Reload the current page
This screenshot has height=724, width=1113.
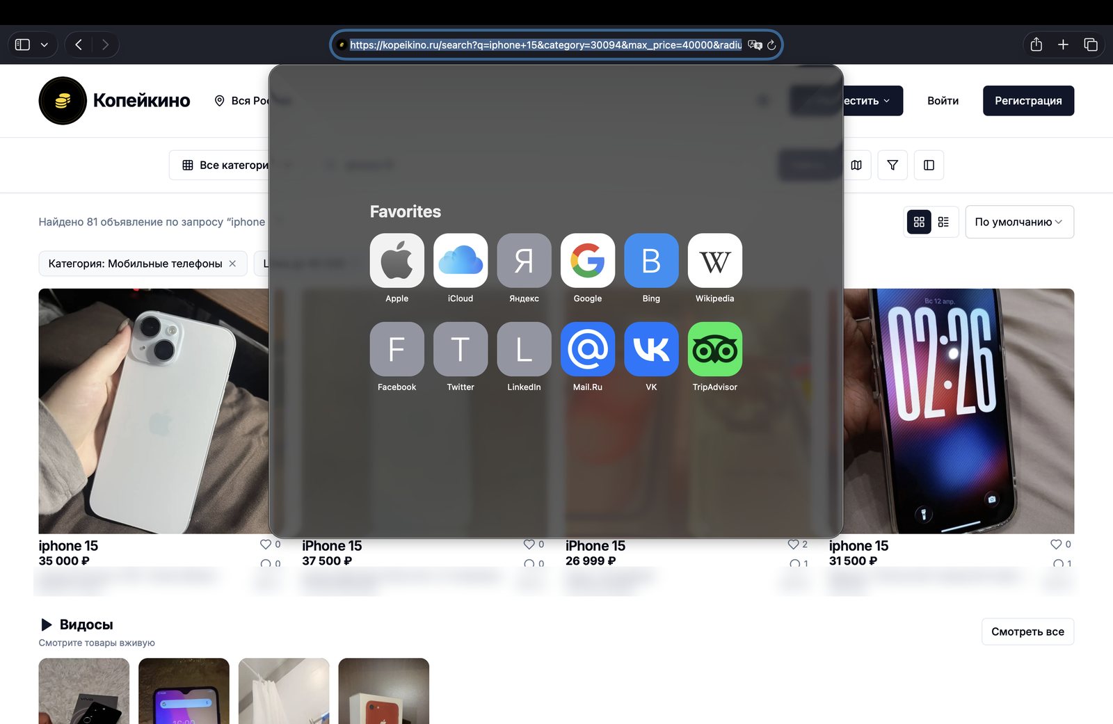(771, 45)
